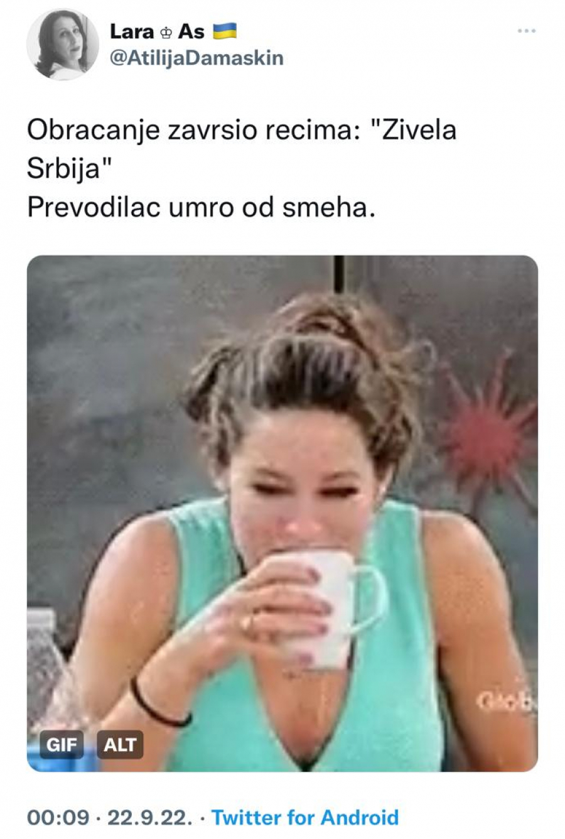Show the ALT image description badge
The width and height of the screenshot is (565, 839).
[x=120, y=745]
